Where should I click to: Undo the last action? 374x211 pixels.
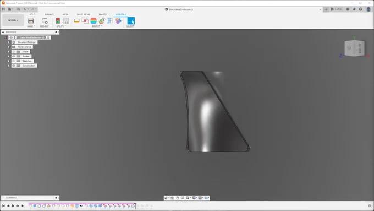tap(25, 9)
